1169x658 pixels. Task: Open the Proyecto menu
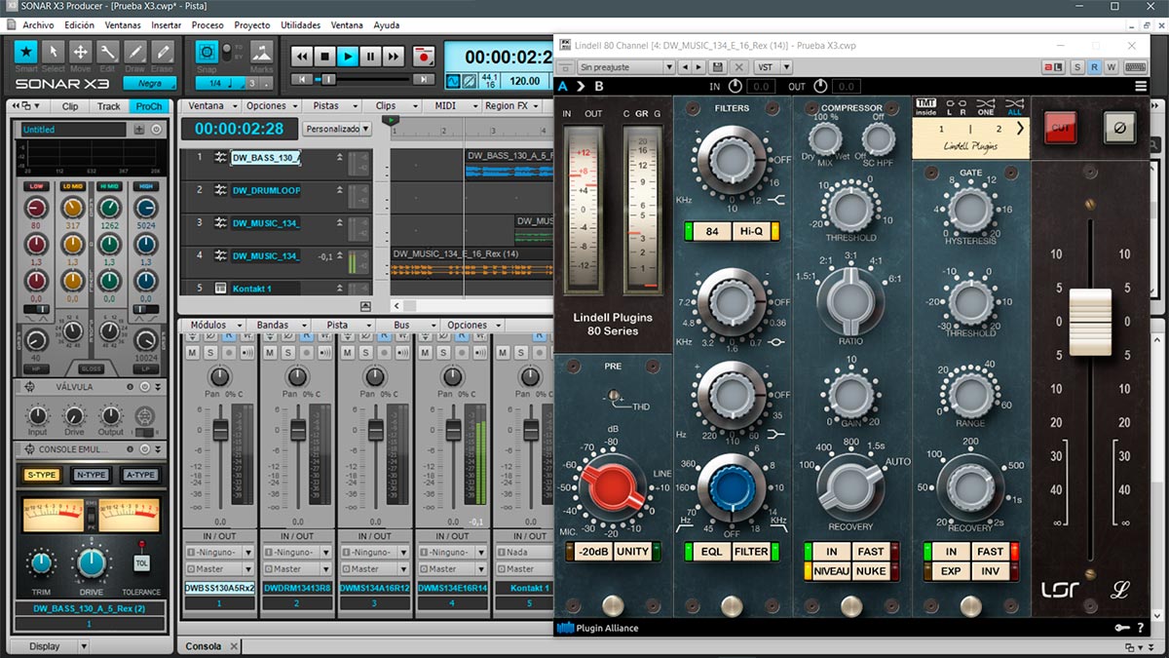[x=252, y=25]
